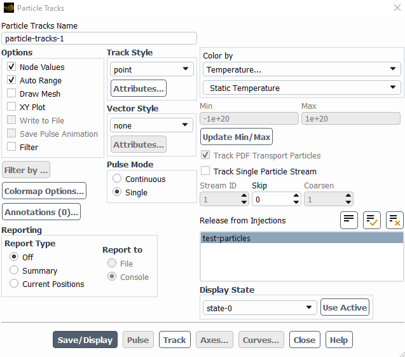Decrease the Skip value using the down arrow

point(295,202)
